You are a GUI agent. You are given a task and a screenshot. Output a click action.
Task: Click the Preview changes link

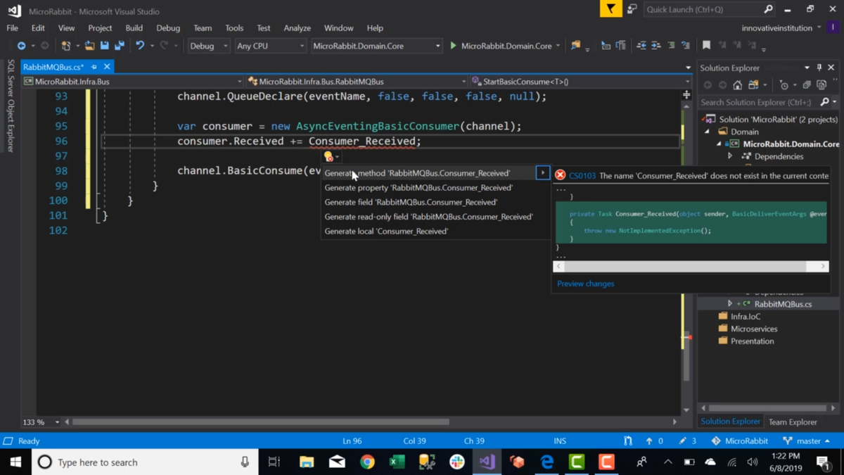click(585, 284)
